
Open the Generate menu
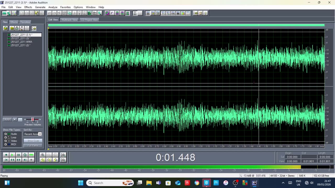pyautogui.click(x=40, y=7)
